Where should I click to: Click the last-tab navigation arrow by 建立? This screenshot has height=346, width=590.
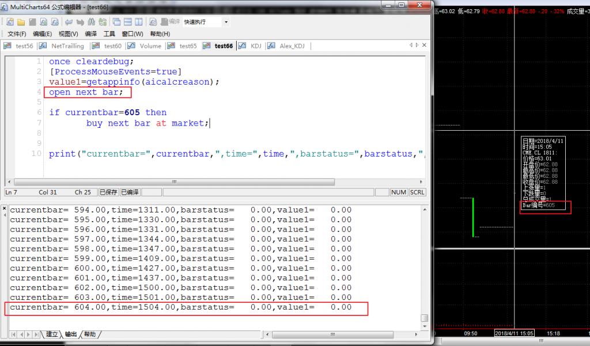tap(36, 334)
